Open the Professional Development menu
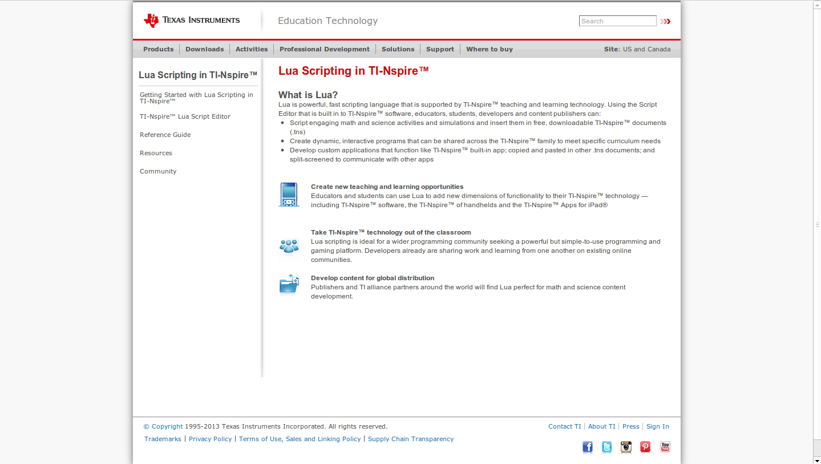This screenshot has height=464, width=821. pyautogui.click(x=325, y=49)
